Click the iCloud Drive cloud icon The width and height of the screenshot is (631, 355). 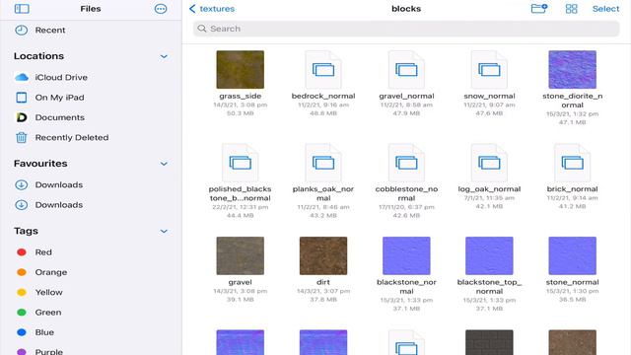(x=22, y=77)
